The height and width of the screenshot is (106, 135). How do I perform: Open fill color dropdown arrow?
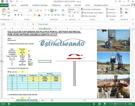coord(36,15)
